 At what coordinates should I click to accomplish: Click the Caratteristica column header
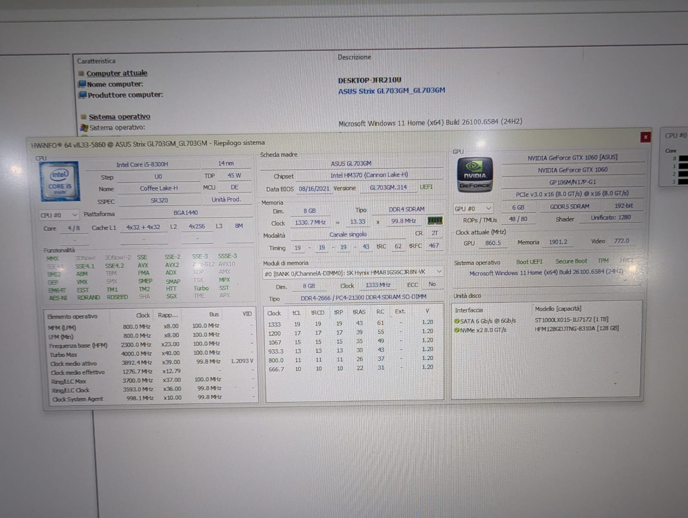tap(96, 61)
